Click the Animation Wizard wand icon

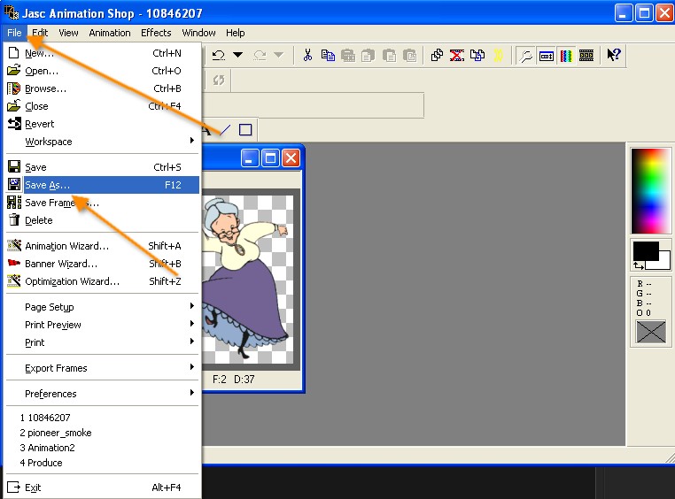pyautogui.click(x=14, y=245)
